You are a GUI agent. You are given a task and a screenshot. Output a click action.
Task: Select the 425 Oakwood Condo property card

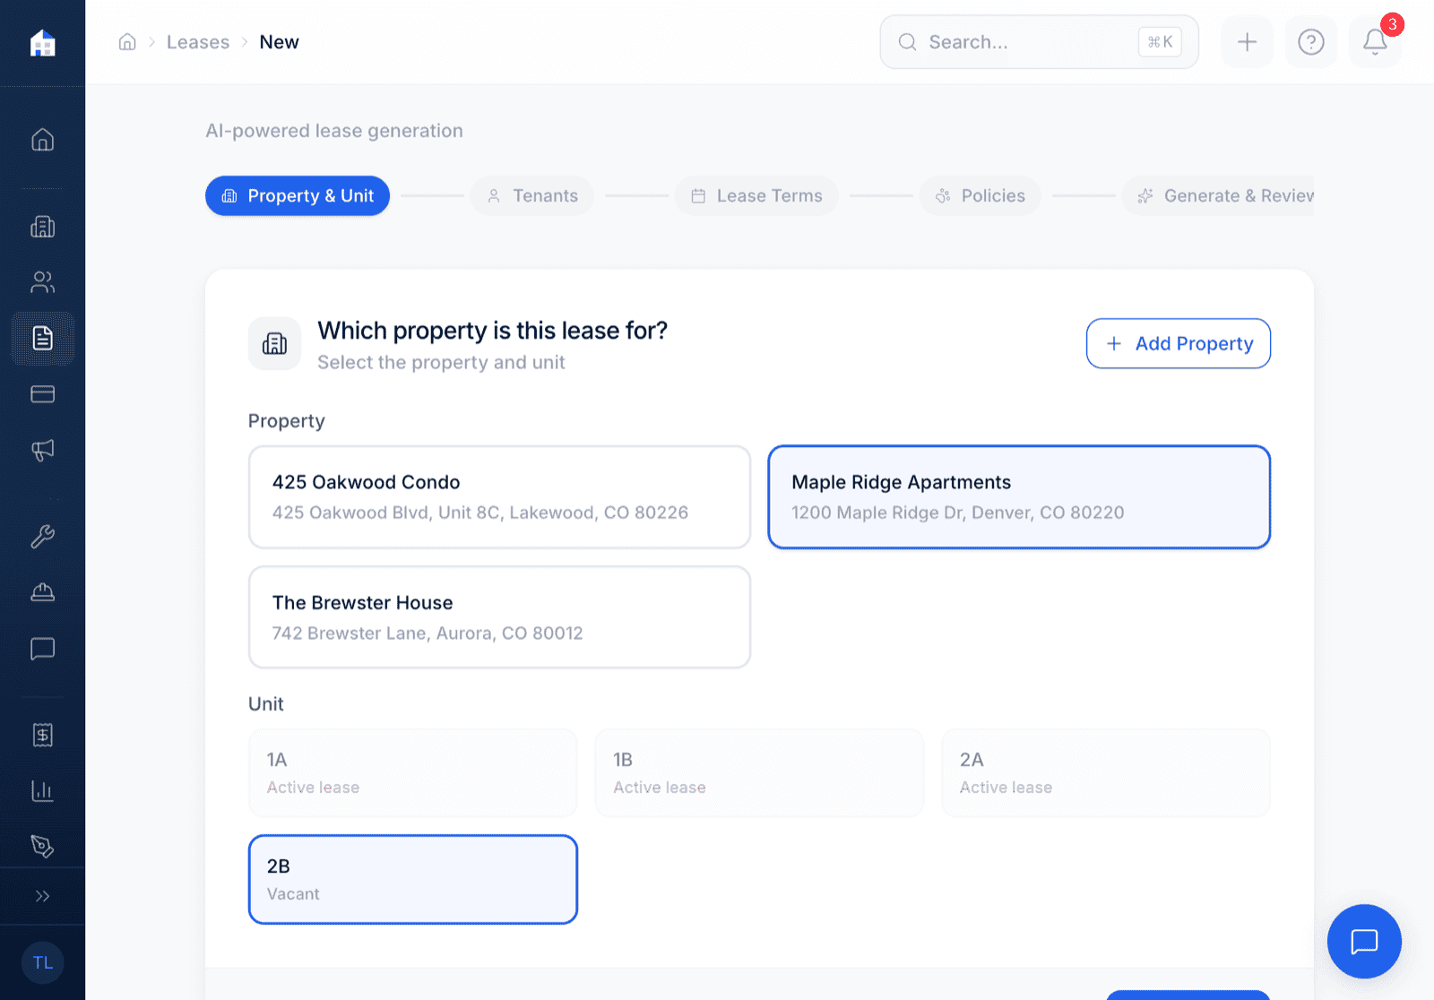[499, 496]
